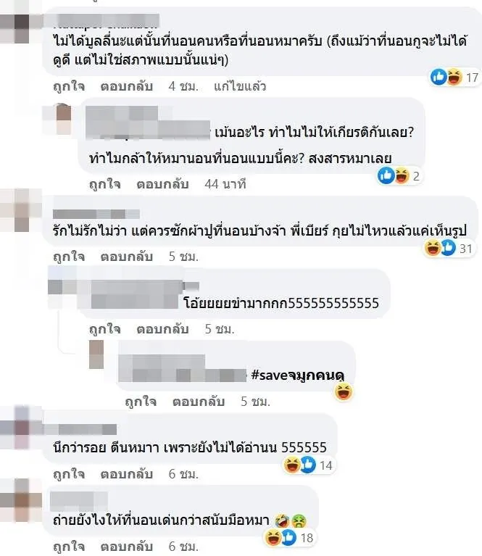
Task: Open the 18 reactions summary
Action: tap(290, 538)
